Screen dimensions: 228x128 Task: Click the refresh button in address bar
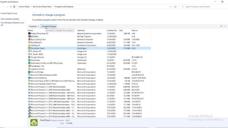pyautogui.click(x=175, y=7)
